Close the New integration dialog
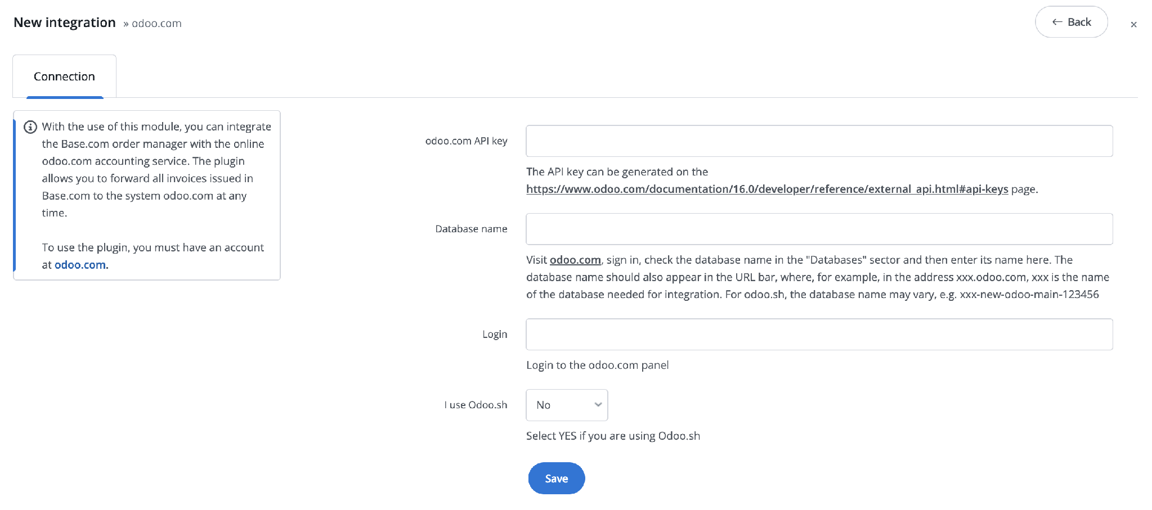The width and height of the screenshot is (1152, 510). click(1133, 24)
